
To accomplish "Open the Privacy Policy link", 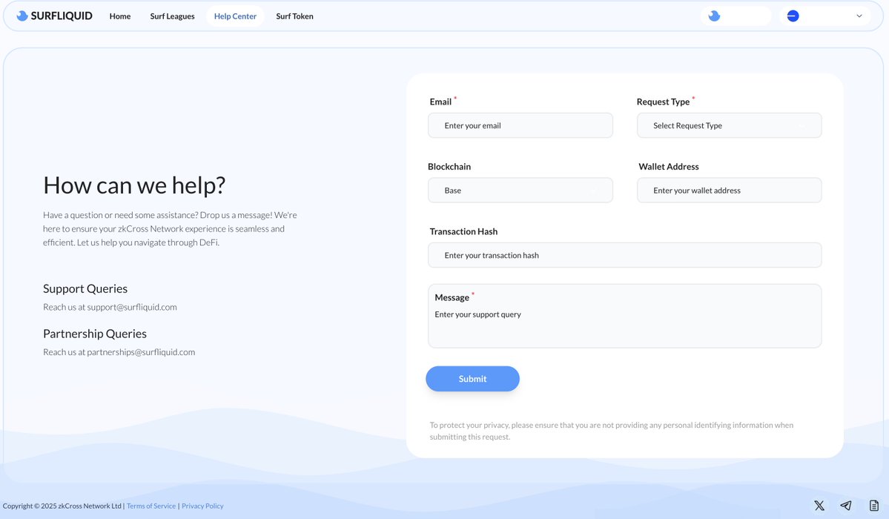I will [202, 506].
